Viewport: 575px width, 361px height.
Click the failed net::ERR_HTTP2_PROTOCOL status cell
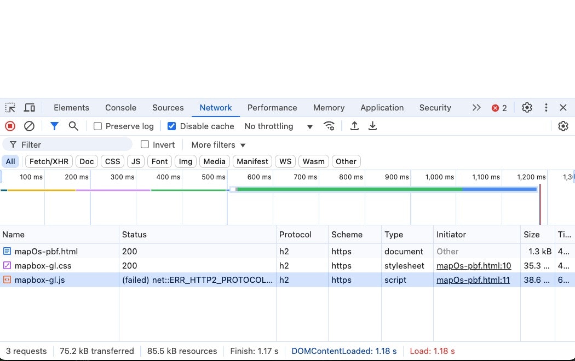pos(197,280)
